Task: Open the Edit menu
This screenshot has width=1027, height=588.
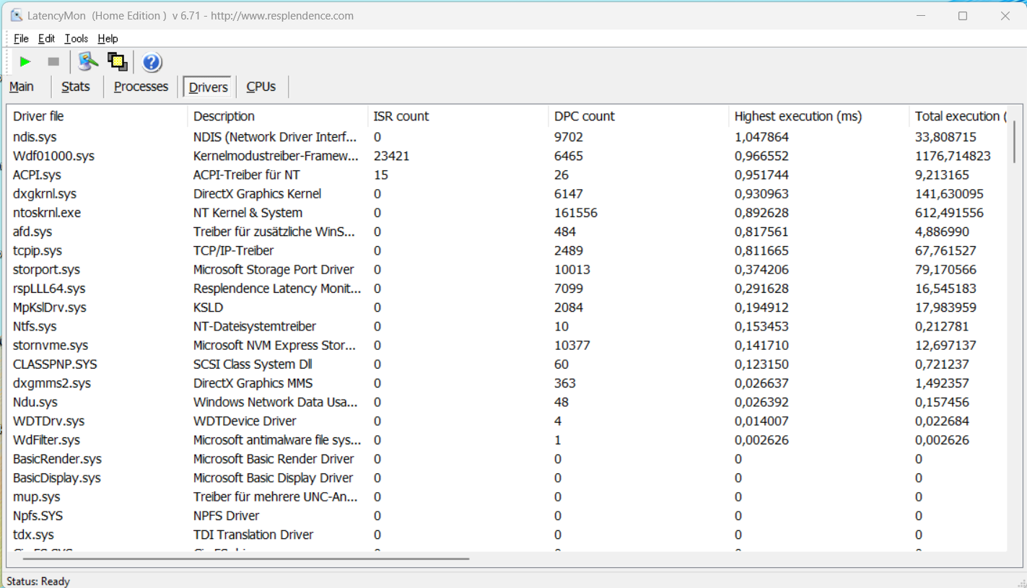Action: point(46,39)
